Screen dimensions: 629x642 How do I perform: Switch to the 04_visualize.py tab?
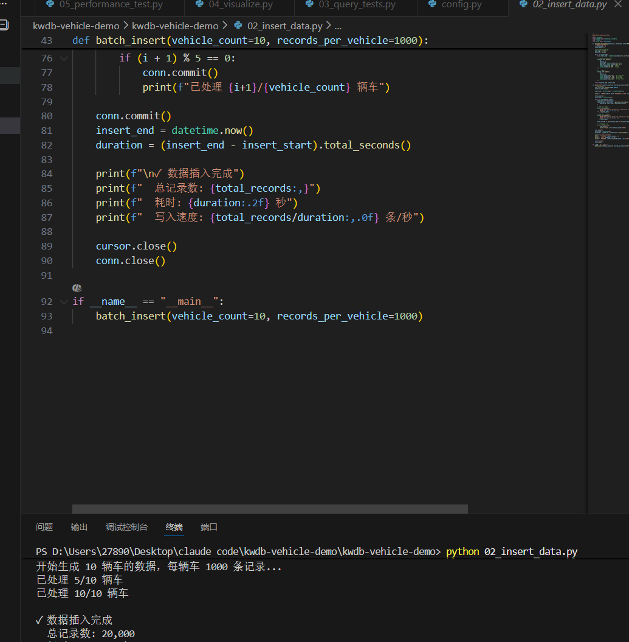click(240, 5)
